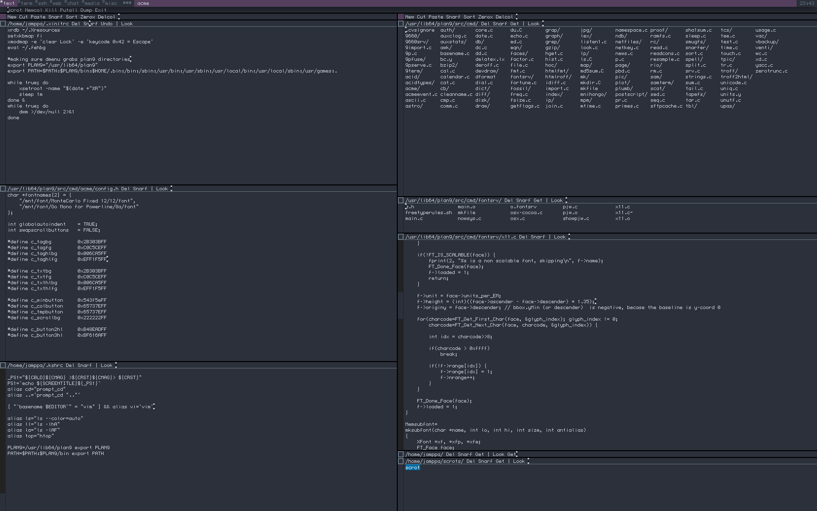Click the layout box of the /home/jamppa/ window
Viewport: 817px width, 511px height.
pos(401,454)
